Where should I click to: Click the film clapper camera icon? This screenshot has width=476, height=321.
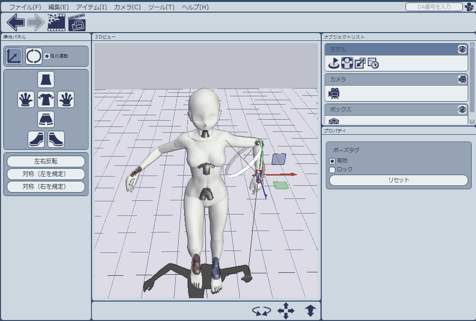pos(77,22)
